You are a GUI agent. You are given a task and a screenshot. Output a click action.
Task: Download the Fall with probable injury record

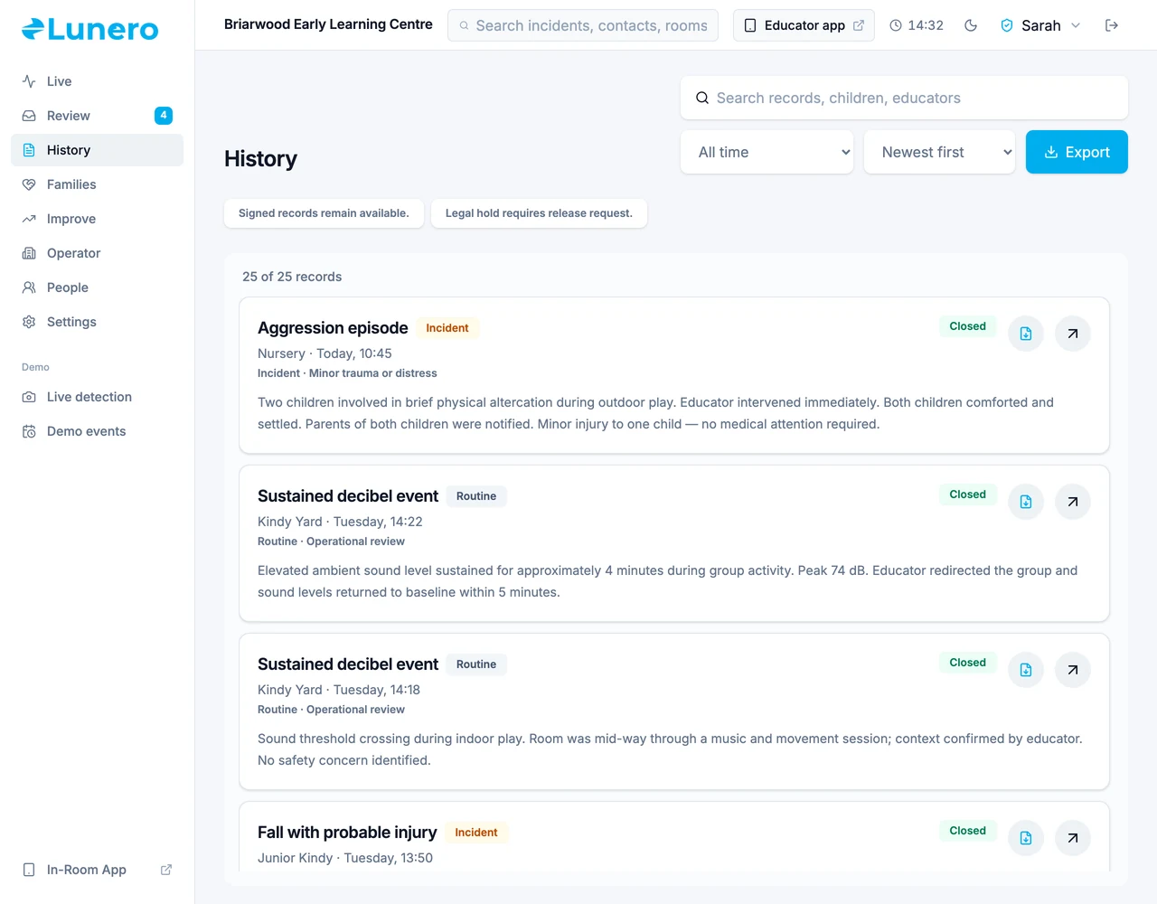1026,838
